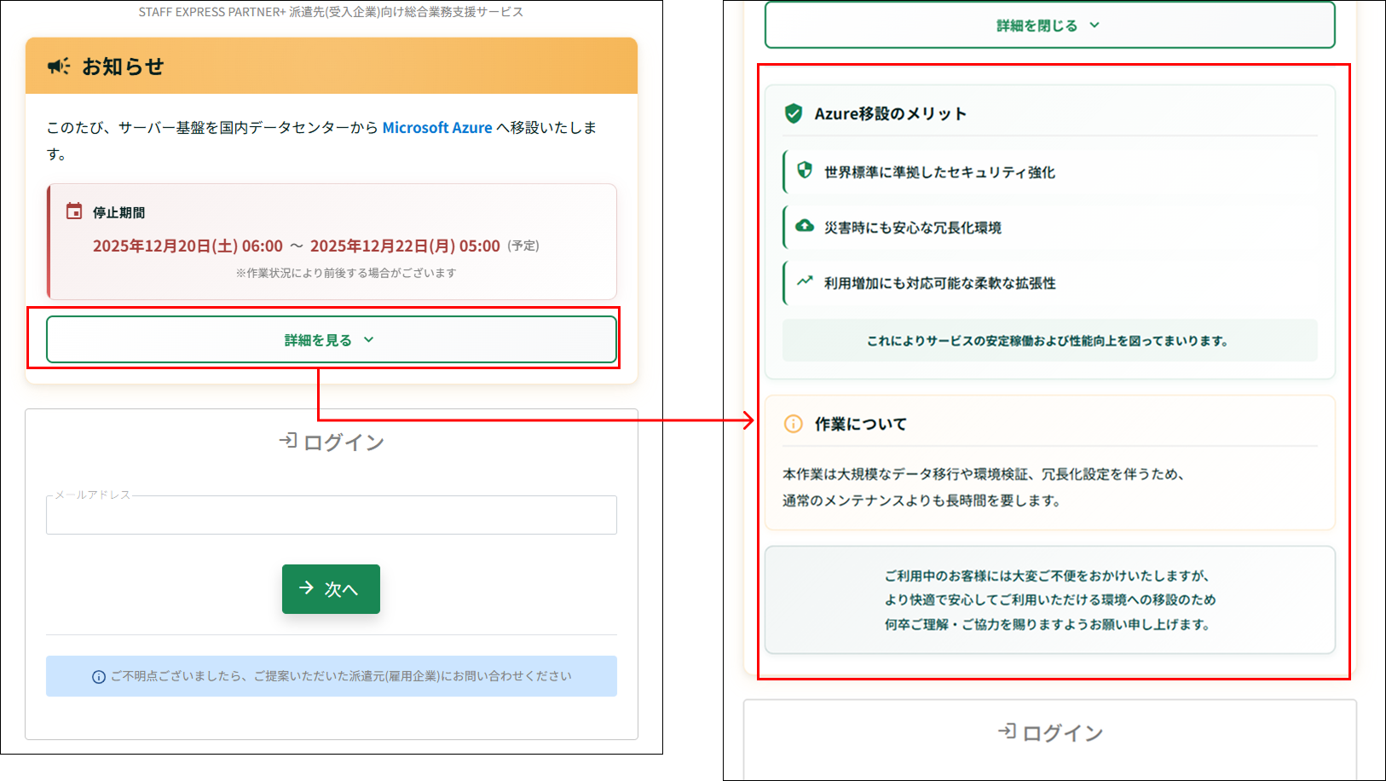Open the Microsoft Azure link

pyautogui.click(x=437, y=128)
